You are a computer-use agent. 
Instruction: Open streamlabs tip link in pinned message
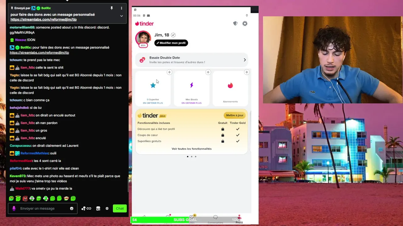click(43, 19)
